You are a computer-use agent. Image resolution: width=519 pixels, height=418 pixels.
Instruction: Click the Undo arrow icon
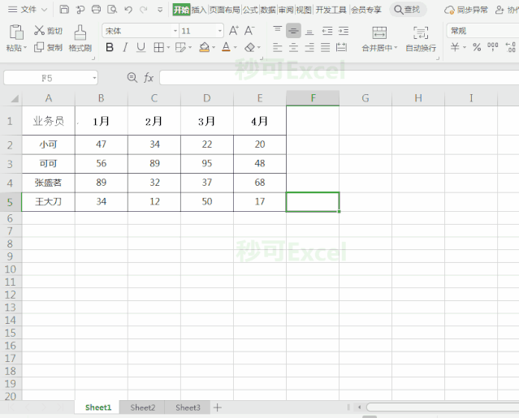[x=128, y=10]
